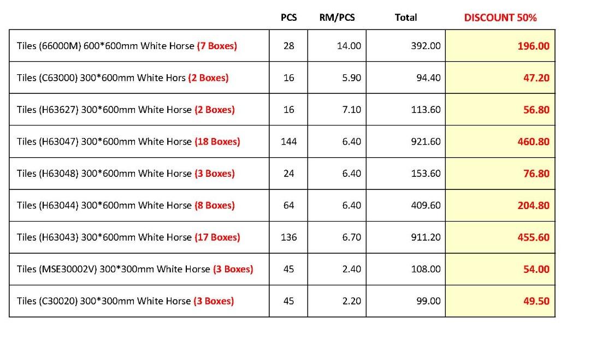Select the 136 pieces quantity cell
This screenshot has height=340, width=590.
[288, 237]
